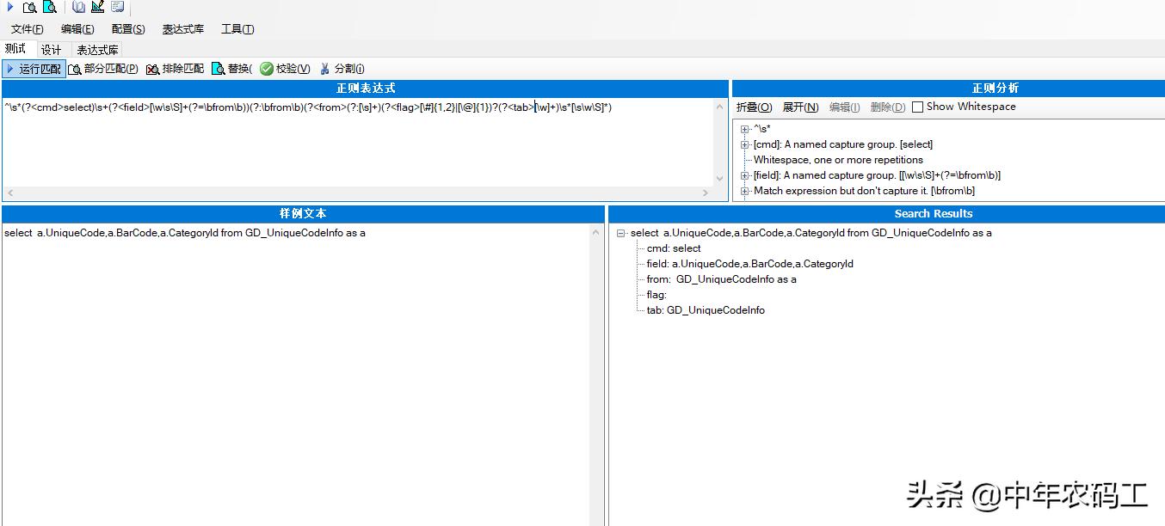The width and height of the screenshot is (1165, 526).
Task: Expand the [field] named capture group node
Action: point(744,174)
